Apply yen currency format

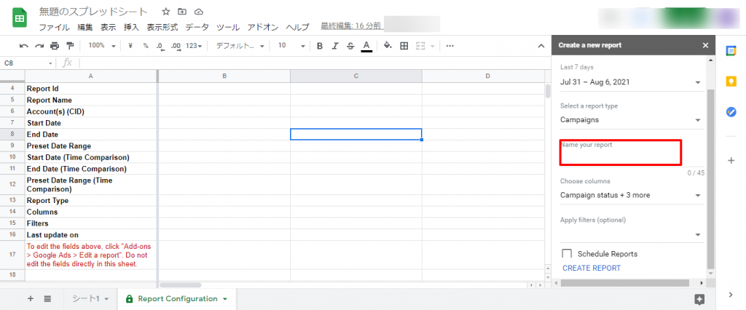click(130, 46)
